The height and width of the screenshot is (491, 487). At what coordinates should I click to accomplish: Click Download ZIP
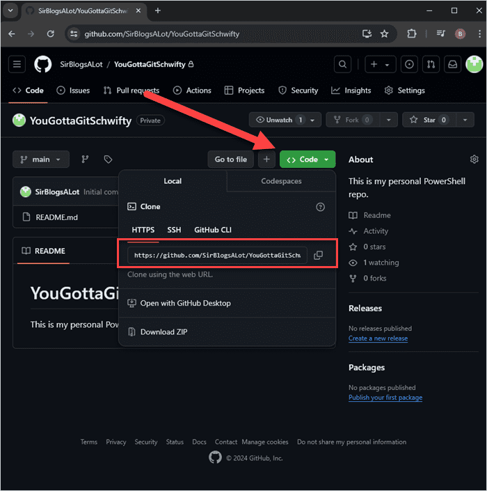point(163,332)
